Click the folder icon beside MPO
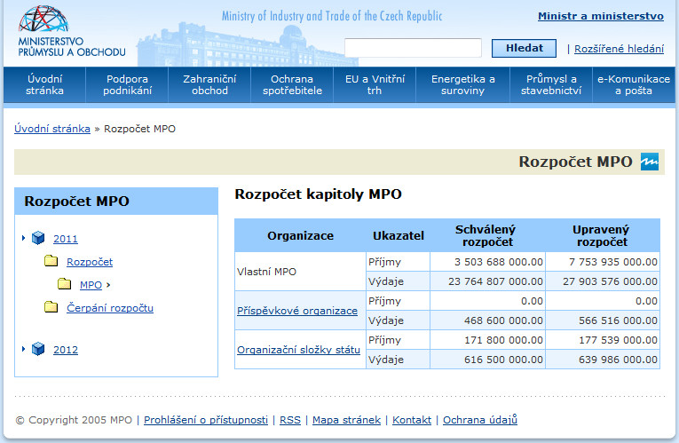 click(65, 284)
